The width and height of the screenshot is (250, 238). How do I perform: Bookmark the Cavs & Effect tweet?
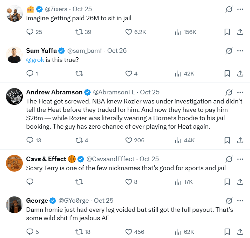pos(227,182)
